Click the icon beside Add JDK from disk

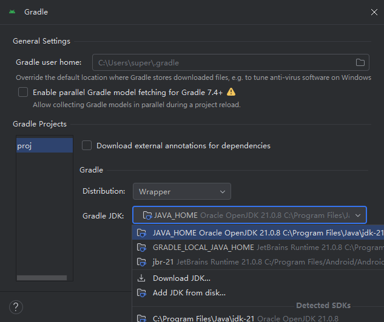pyautogui.click(x=142, y=293)
